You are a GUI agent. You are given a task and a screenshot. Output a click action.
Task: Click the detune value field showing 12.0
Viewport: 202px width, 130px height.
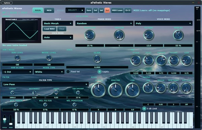(149, 46)
